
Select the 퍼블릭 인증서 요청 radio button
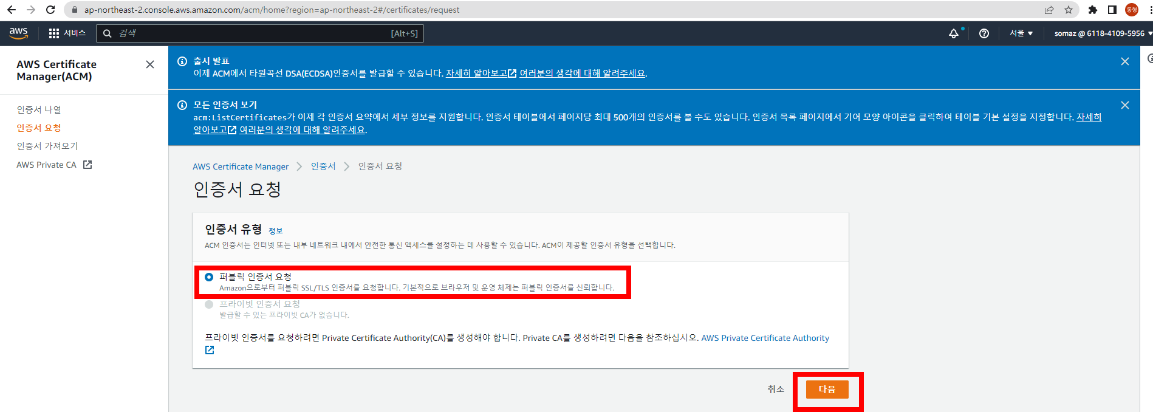(209, 277)
